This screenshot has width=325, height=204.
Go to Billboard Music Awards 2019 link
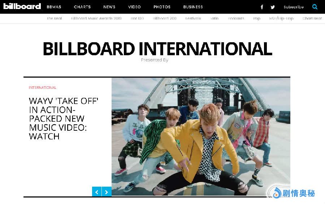(x=96, y=18)
